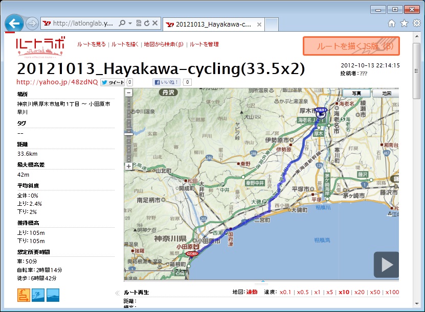Close the 20121013_Hayakawa-cycling tab

tap(259, 25)
